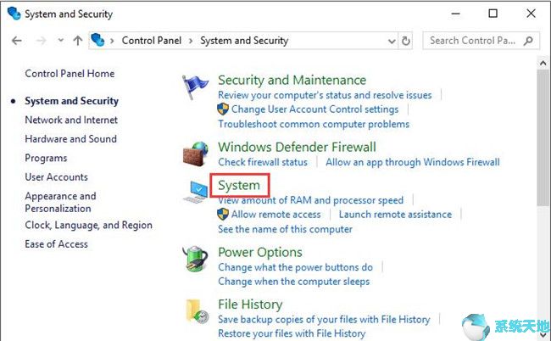Select Network and Internet in sidebar
The height and width of the screenshot is (341, 551).
point(71,120)
